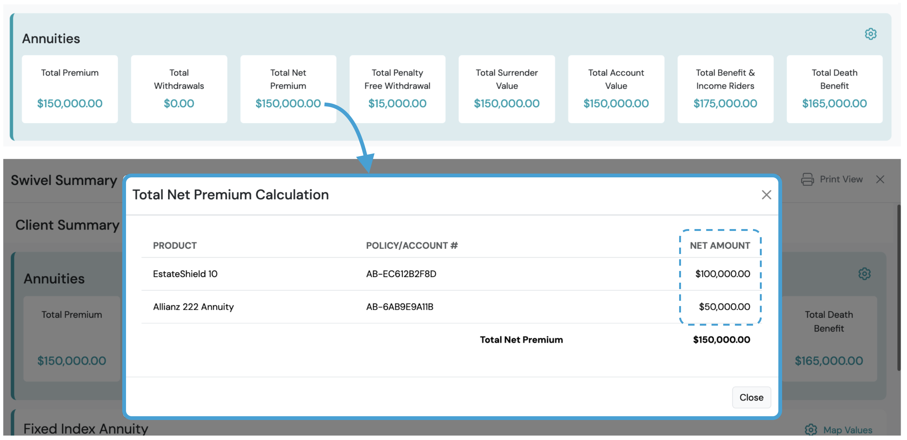Click the POLICY/ACCOUNT # column header

pyautogui.click(x=412, y=246)
